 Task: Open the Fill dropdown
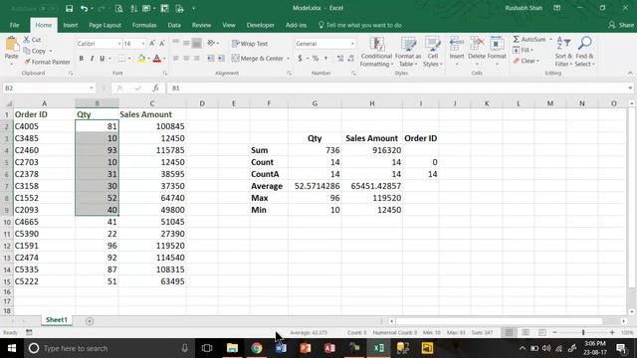pos(524,50)
